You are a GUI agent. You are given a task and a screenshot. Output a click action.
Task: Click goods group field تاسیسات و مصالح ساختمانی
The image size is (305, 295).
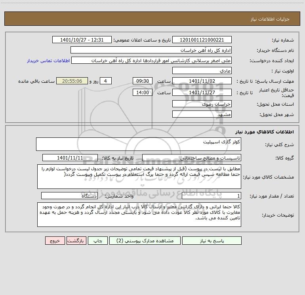point(192,158)
